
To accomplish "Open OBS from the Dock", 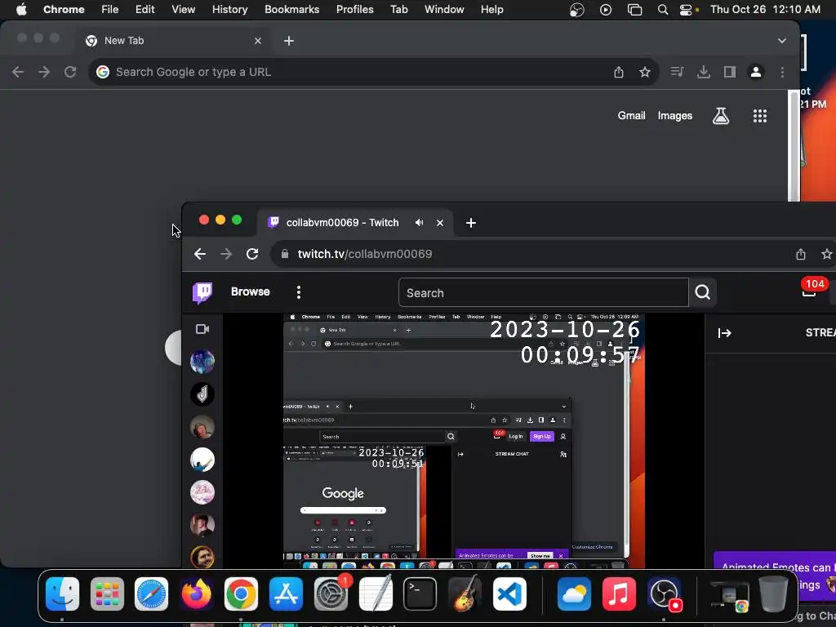I will [x=664, y=594].
